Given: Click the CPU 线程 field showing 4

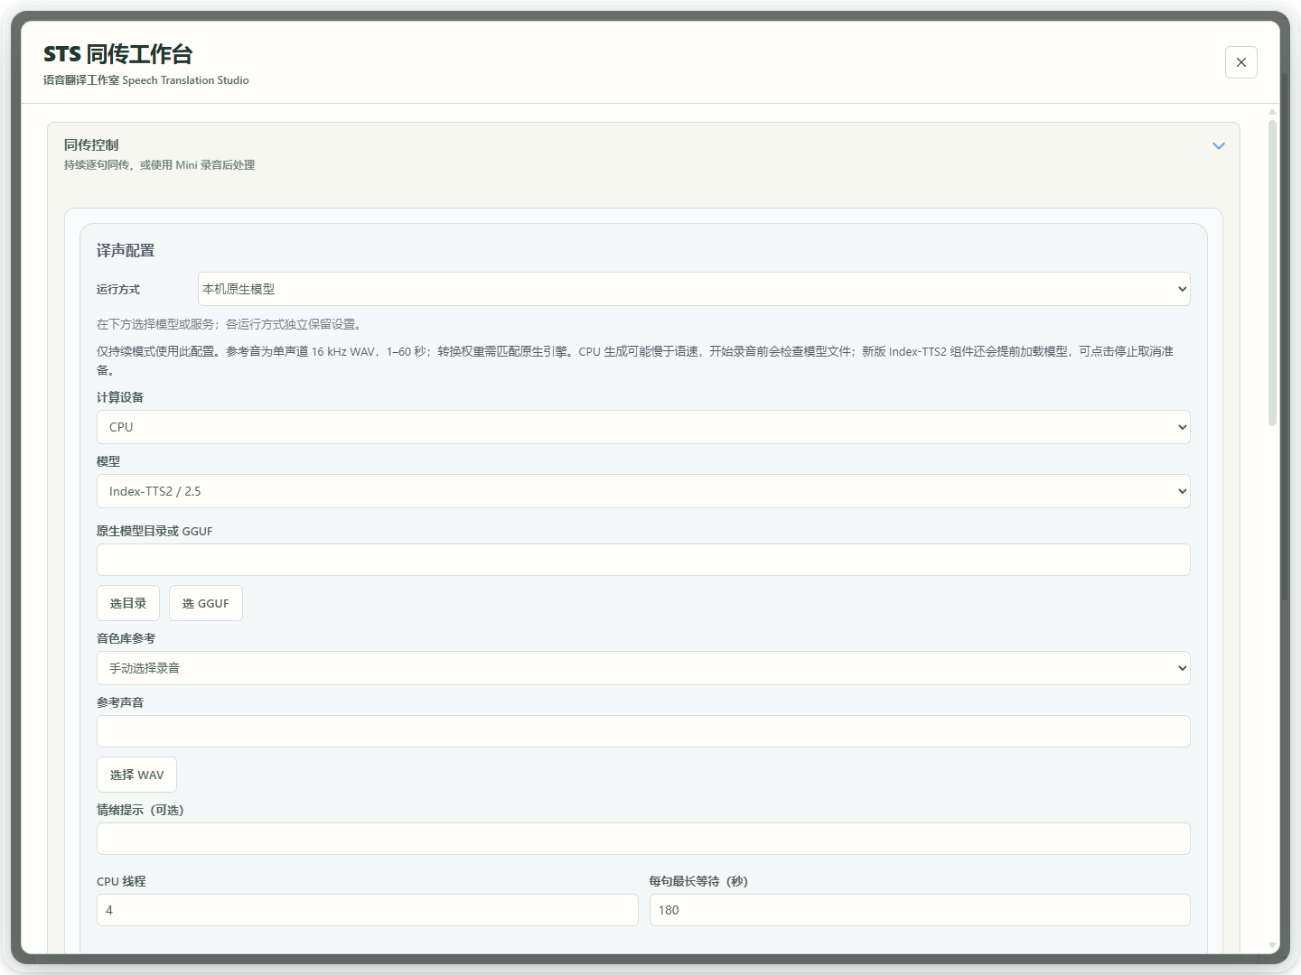Looking at the screenshot, I should [x=367, y=910].
